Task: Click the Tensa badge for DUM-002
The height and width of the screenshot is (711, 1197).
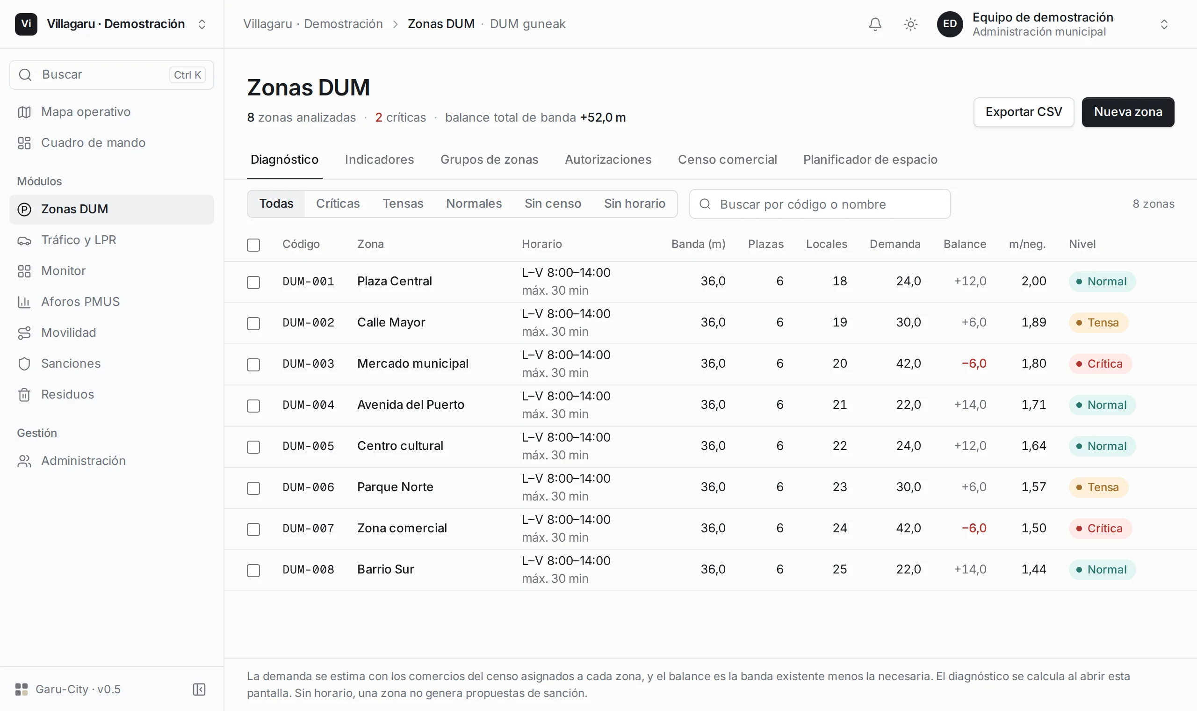Action: (x=1098, y=323)
